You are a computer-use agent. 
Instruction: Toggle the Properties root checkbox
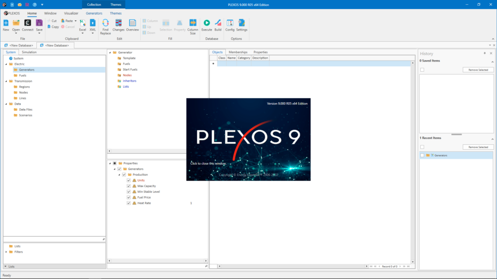tap(115, 163)
